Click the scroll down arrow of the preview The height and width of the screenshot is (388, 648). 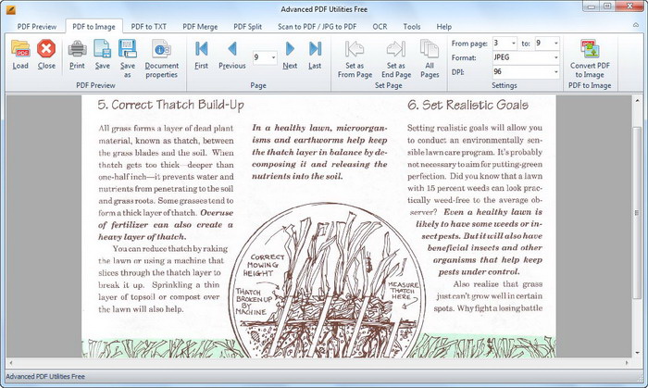pos(637,353)
